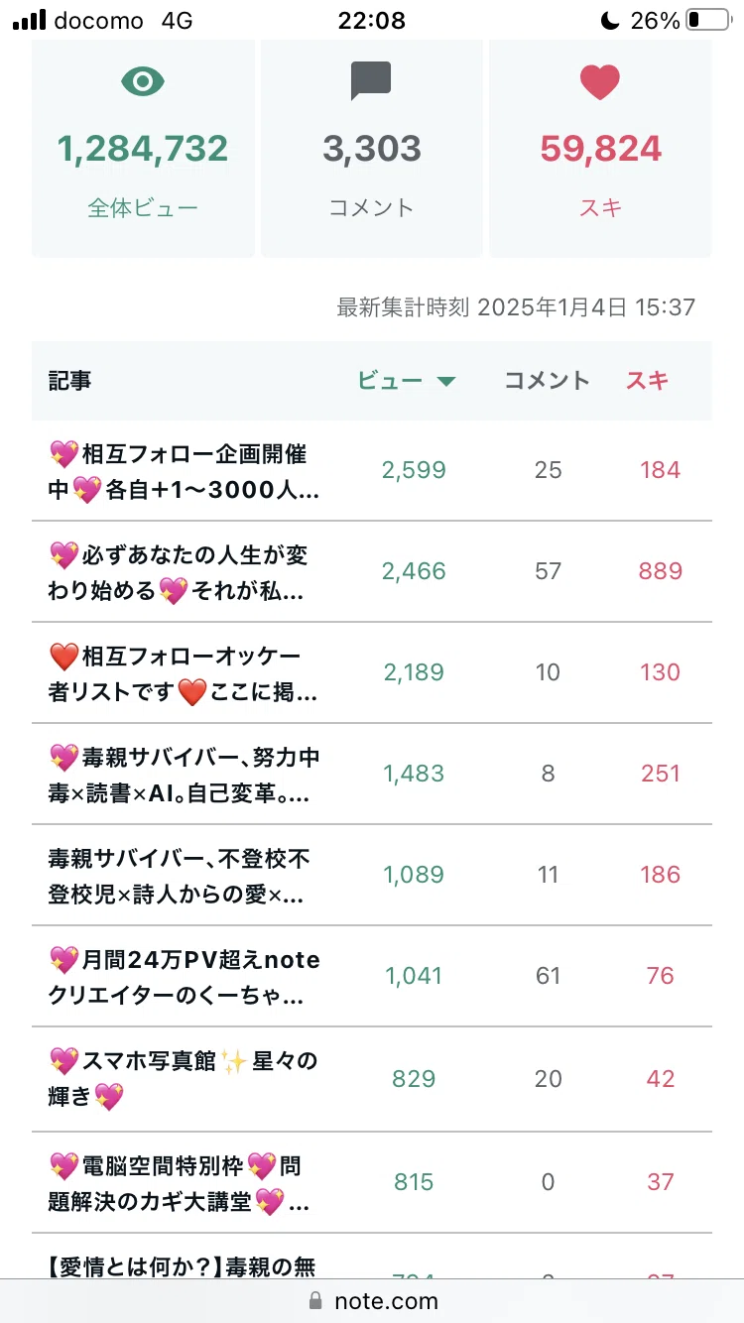Toggle sort arrow next to ビュー
The height and width of the screenshot is (1323, 744).
coord(445,382)
